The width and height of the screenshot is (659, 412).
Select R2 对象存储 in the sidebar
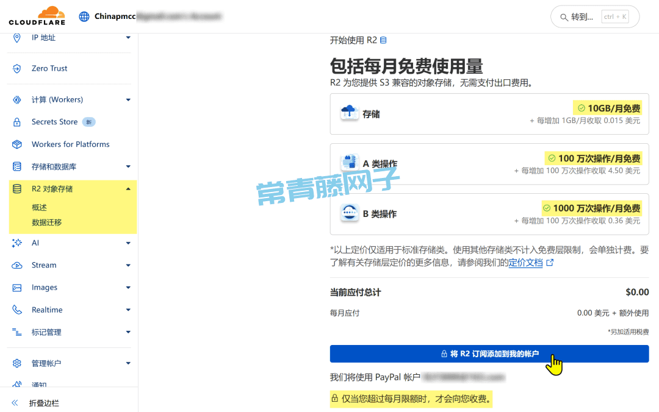click(52, 189)
